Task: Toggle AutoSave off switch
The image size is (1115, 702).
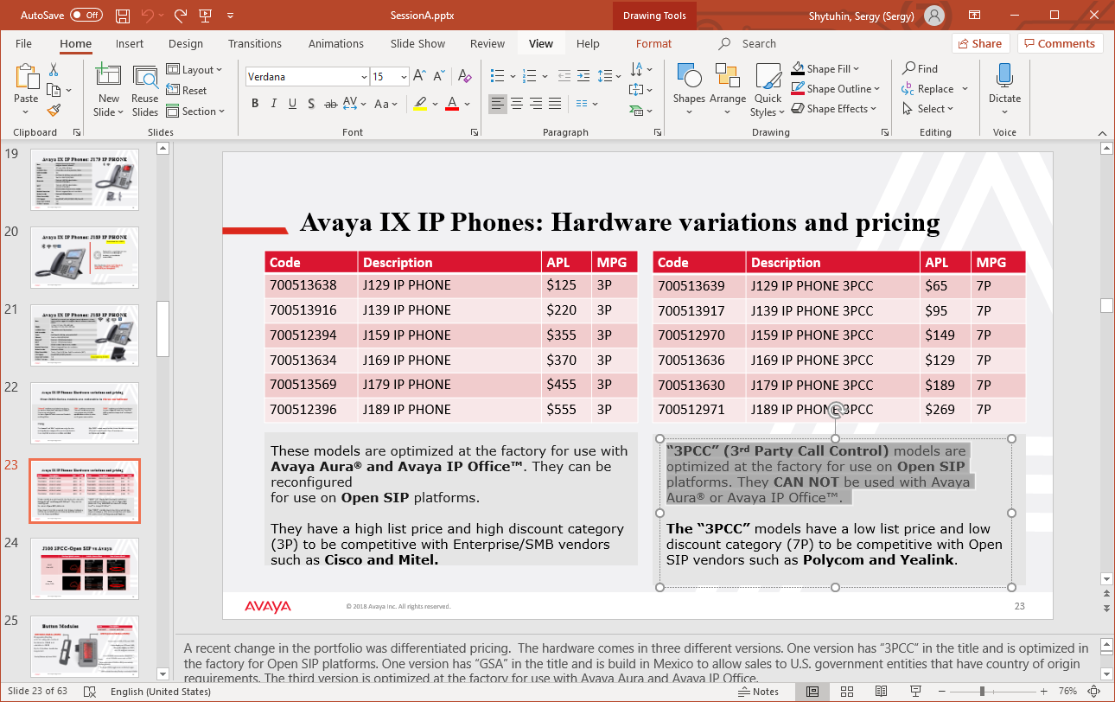Action: click(86, 16)
